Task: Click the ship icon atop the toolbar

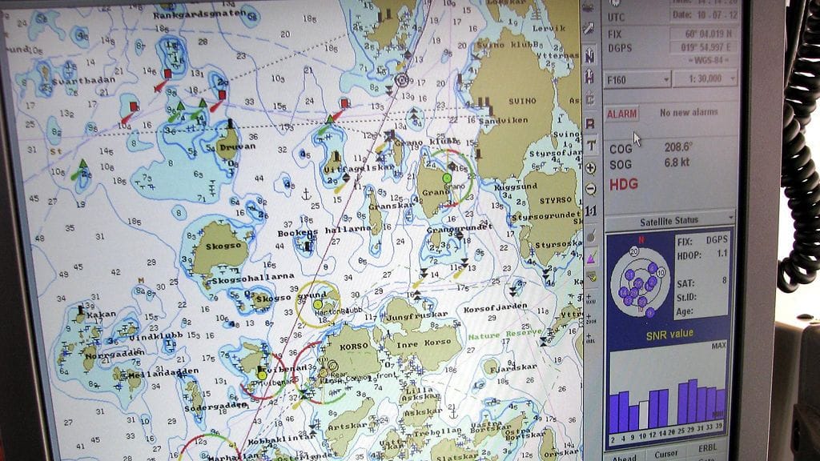Action: click(589, 7)
